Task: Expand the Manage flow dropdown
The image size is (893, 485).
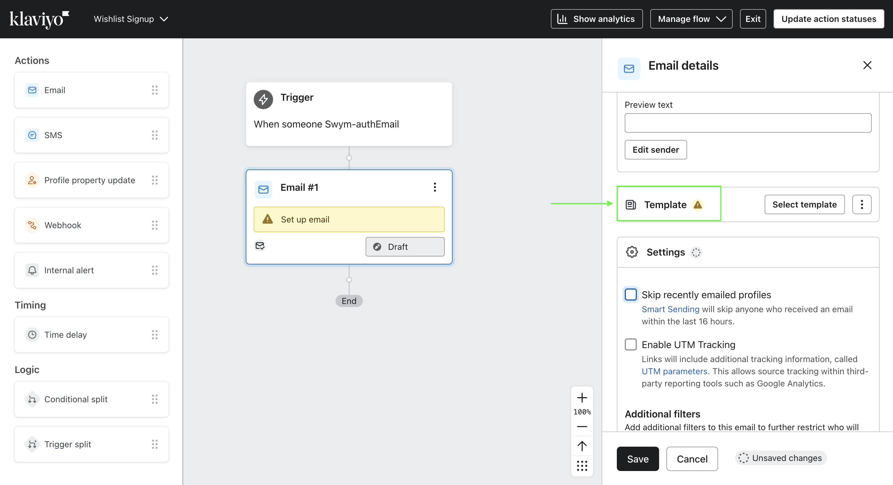Action: click(x=691, y=19)
